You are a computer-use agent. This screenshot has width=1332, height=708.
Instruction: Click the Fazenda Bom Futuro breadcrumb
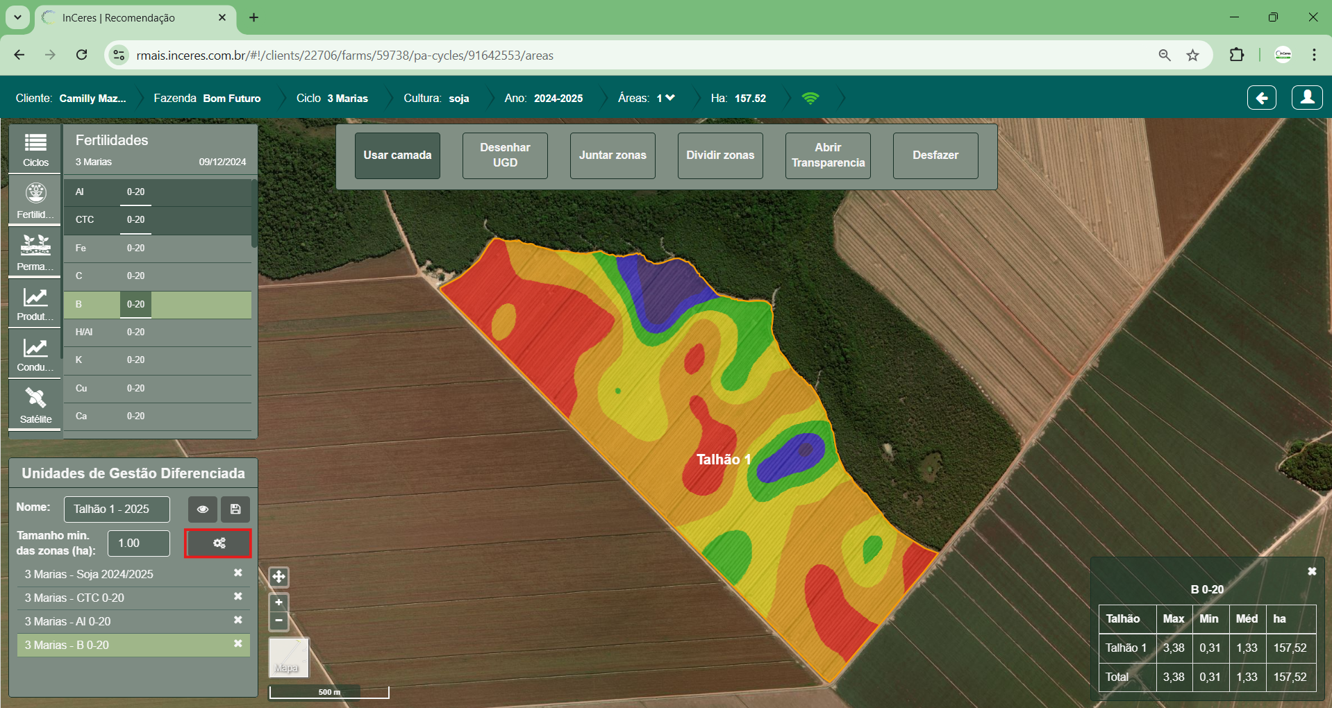coord(207,98)
